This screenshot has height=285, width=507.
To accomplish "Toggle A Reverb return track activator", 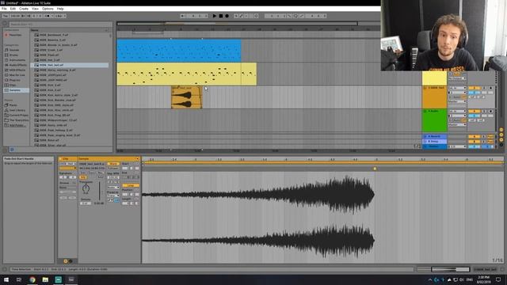I will click(474, 136).
